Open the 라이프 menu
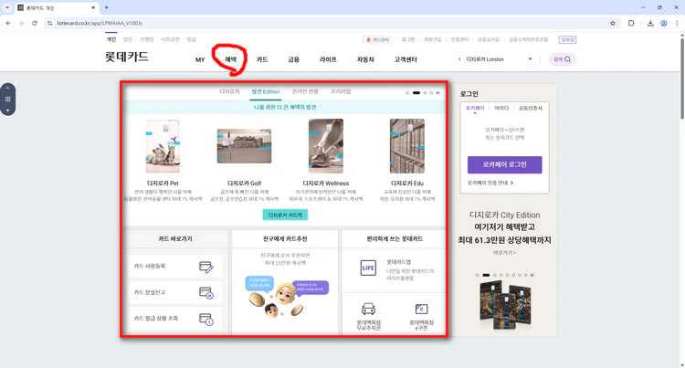The image size is (685, 368). pyautogui.click(x=328, y=59)
